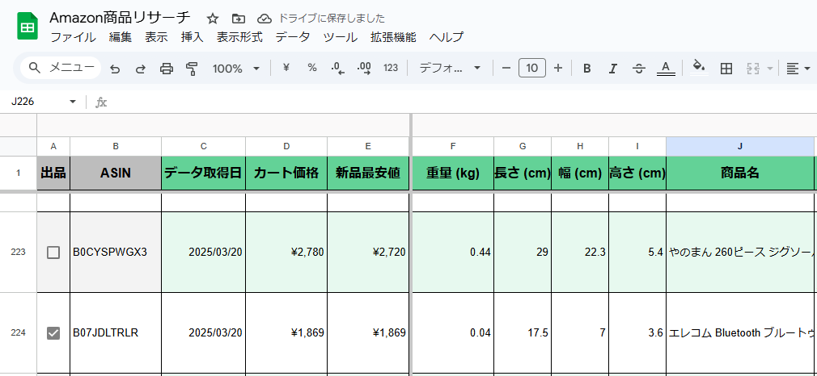Select row 224 header
Screen dimensions: 817x376
tap(19, 333)
